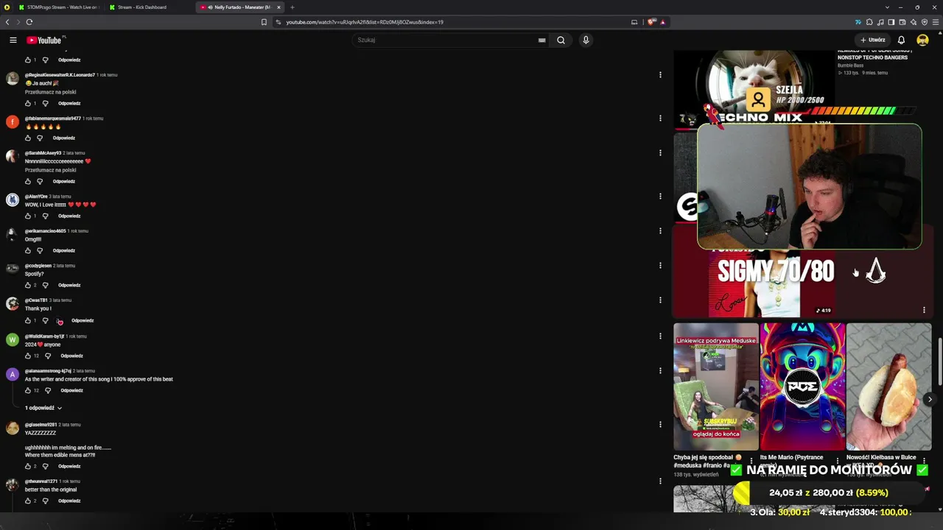This screenshot has width=943, height=530.
Task: Like the comment by @alanaarmstrong-kj7oj
Action: tap(28, 390)
